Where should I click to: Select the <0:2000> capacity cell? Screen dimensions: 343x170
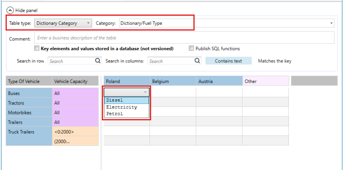(x=75, y=132)
